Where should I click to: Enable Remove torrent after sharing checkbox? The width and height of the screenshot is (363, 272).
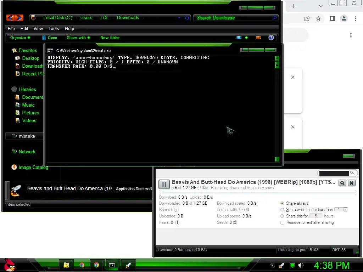pos(282,222)
